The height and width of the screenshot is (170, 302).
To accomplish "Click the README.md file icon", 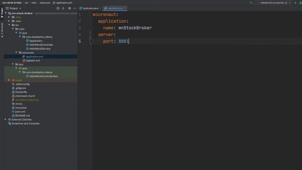I will click(13, 116).
